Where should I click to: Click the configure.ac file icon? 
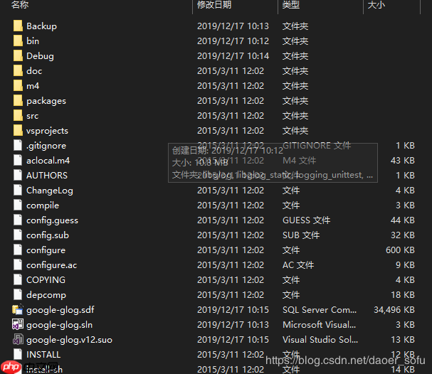point(18,265)
